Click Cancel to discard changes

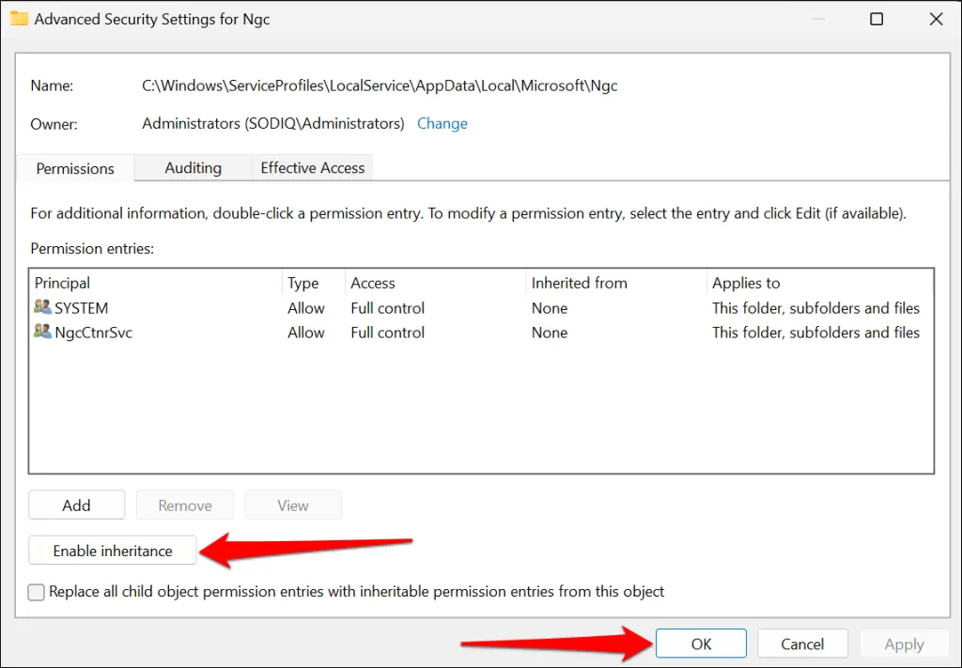pos(802,645)
